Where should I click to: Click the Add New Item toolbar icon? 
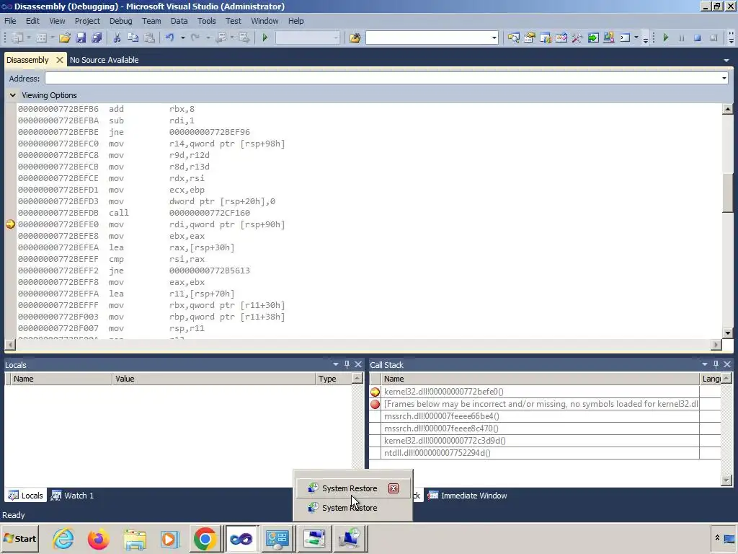[x=41, y=38]
